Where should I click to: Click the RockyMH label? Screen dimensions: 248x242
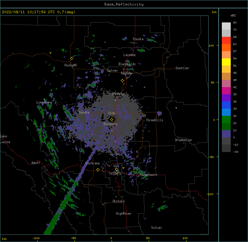coord(70,65)
